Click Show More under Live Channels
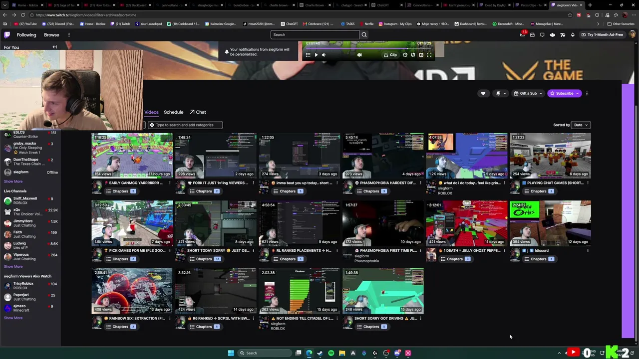639x359 pixels. coord(13,267)
